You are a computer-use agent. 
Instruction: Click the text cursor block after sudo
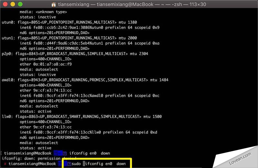tap(84, 164)
